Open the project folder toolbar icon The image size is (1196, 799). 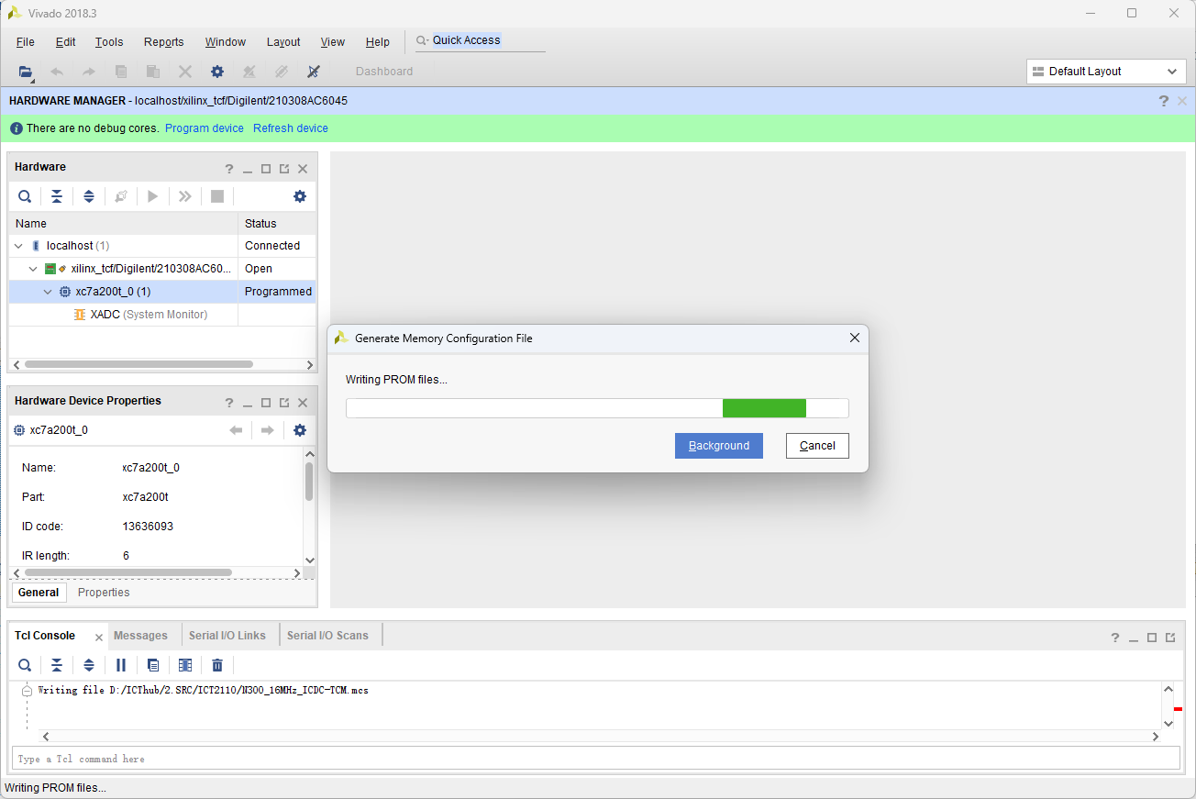click(26, 72)
